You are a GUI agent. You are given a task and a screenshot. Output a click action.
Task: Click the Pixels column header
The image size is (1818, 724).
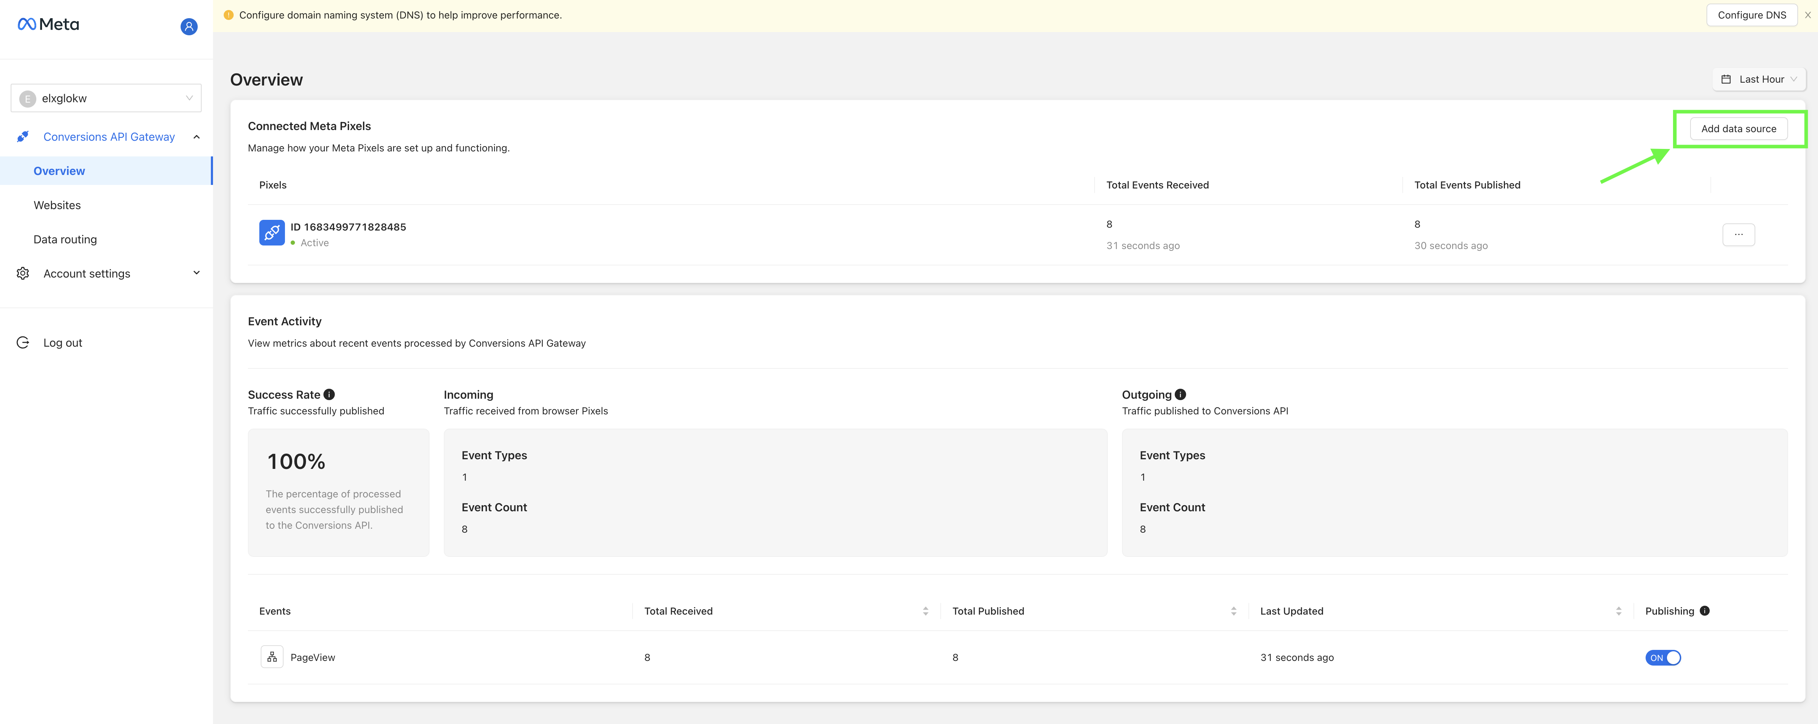coord(272,185)
